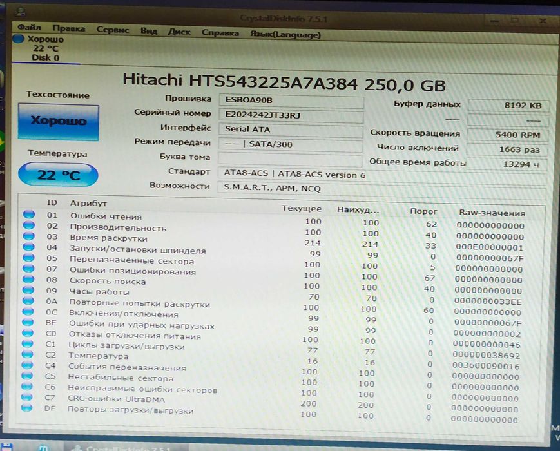560x451 pixels.
Task: Click the CrystalDiskInfo title bar icon
Action: (21, 11)
